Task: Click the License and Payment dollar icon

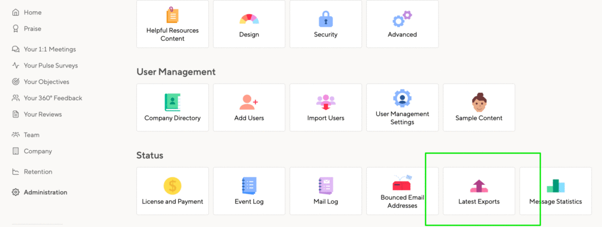Action: pos(172,186)
